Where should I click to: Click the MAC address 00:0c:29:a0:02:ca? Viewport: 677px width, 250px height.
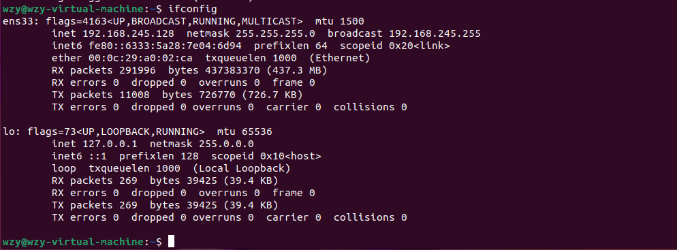[x=140, y=58]
